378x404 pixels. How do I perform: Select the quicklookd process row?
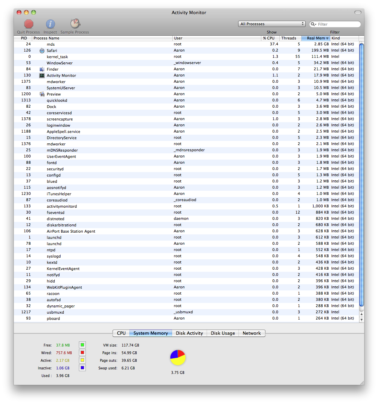tap(186, 100)
